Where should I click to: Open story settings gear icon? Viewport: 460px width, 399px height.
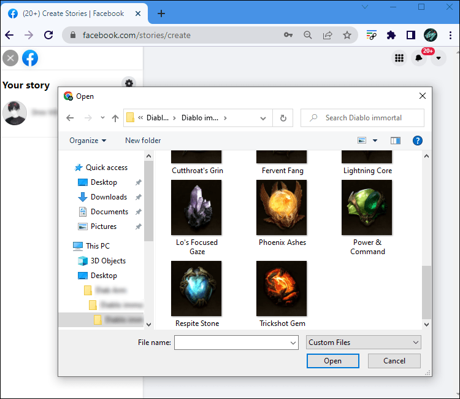click(129, 83)
